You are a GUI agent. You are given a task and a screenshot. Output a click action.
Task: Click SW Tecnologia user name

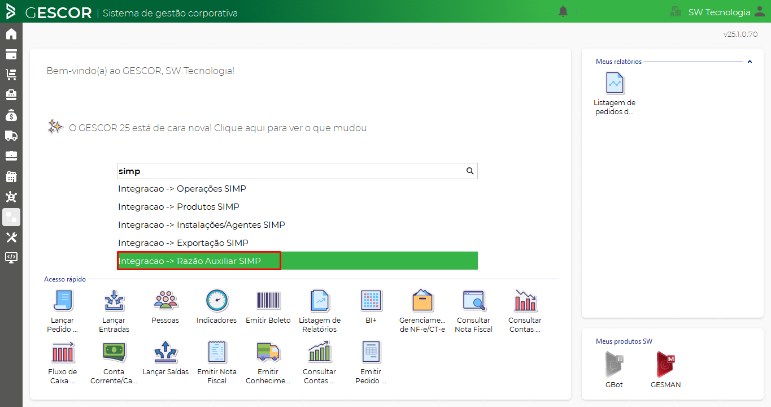[x=719, y=12]
